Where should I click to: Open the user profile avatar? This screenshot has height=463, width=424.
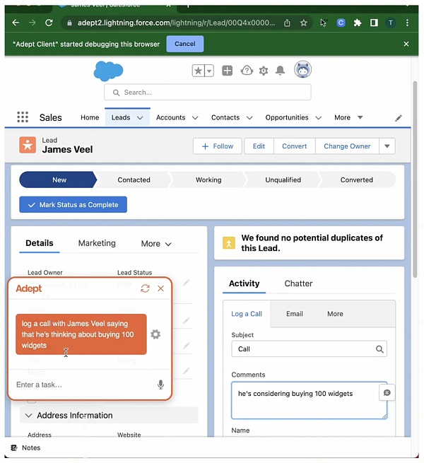point(302,70)
